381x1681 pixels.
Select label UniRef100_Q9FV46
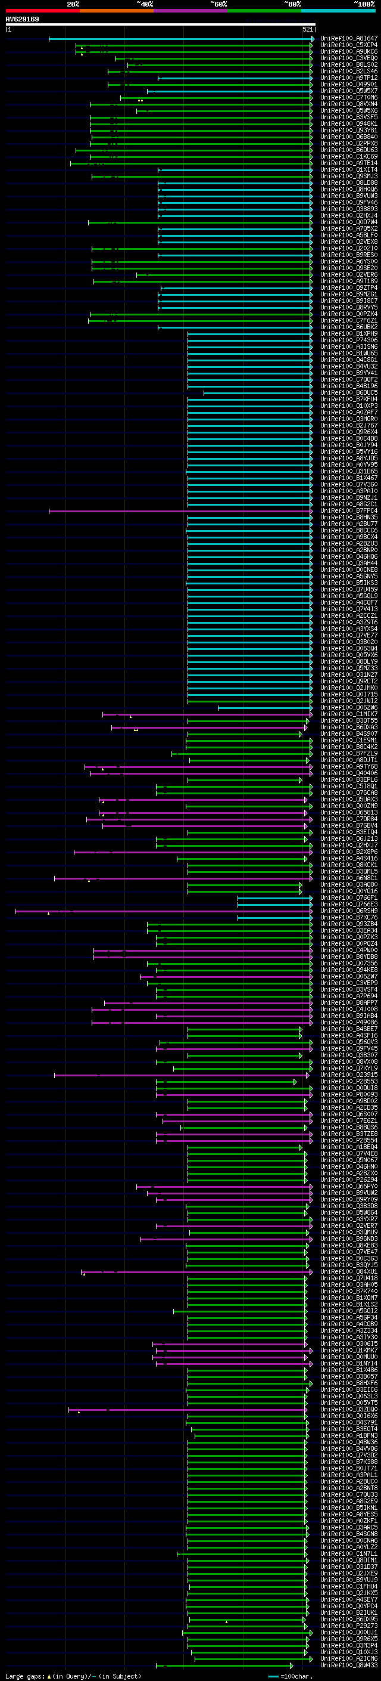coord(348,202)
